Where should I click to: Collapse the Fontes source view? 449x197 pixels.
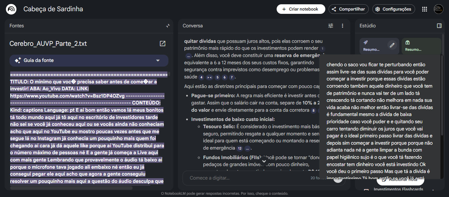coord(168,26)
